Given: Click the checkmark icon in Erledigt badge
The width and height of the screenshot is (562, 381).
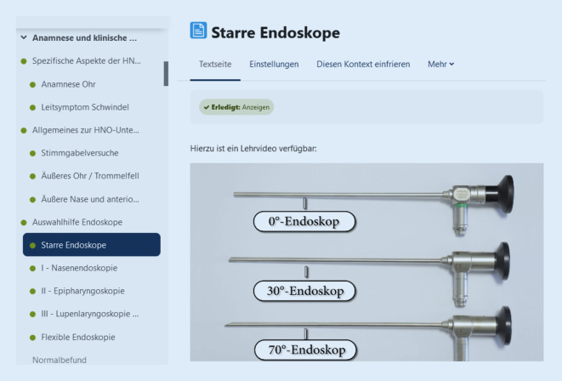Looking at the screenshot, I should [207, 107].
